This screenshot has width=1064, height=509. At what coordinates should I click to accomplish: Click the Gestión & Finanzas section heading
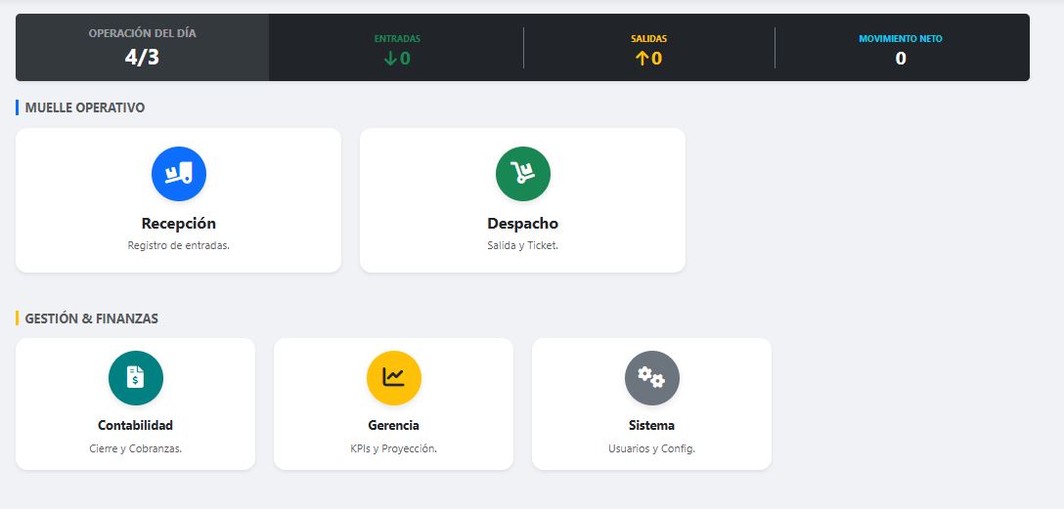click(92, 318)
